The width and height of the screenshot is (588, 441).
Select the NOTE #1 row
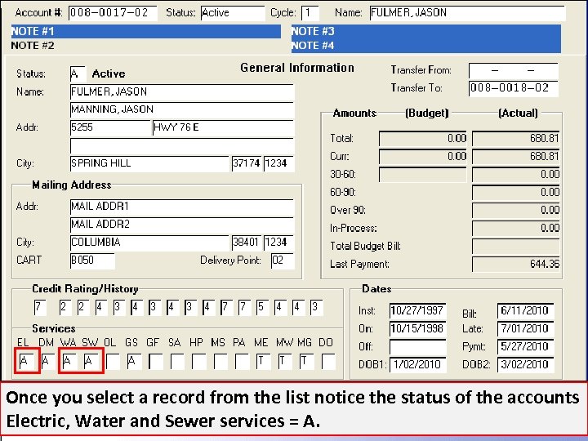pyautogui.click(x=146, y=31)
